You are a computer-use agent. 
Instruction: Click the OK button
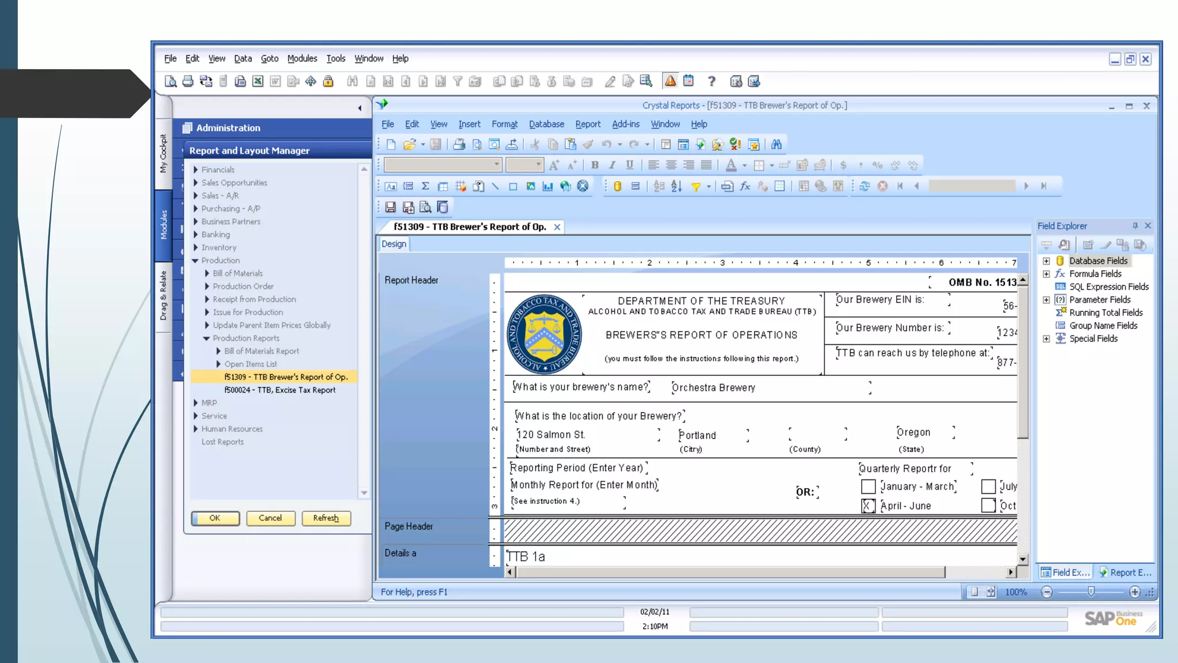tap(215, 518)
